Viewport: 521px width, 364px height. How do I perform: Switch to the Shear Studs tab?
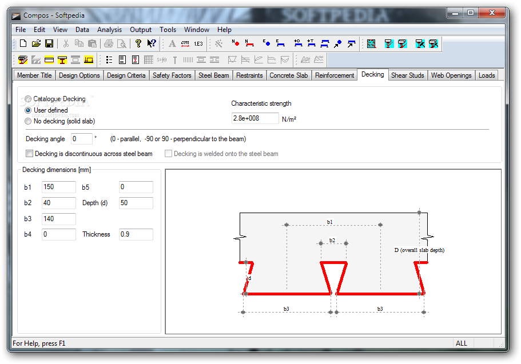[x=407, y=75]
